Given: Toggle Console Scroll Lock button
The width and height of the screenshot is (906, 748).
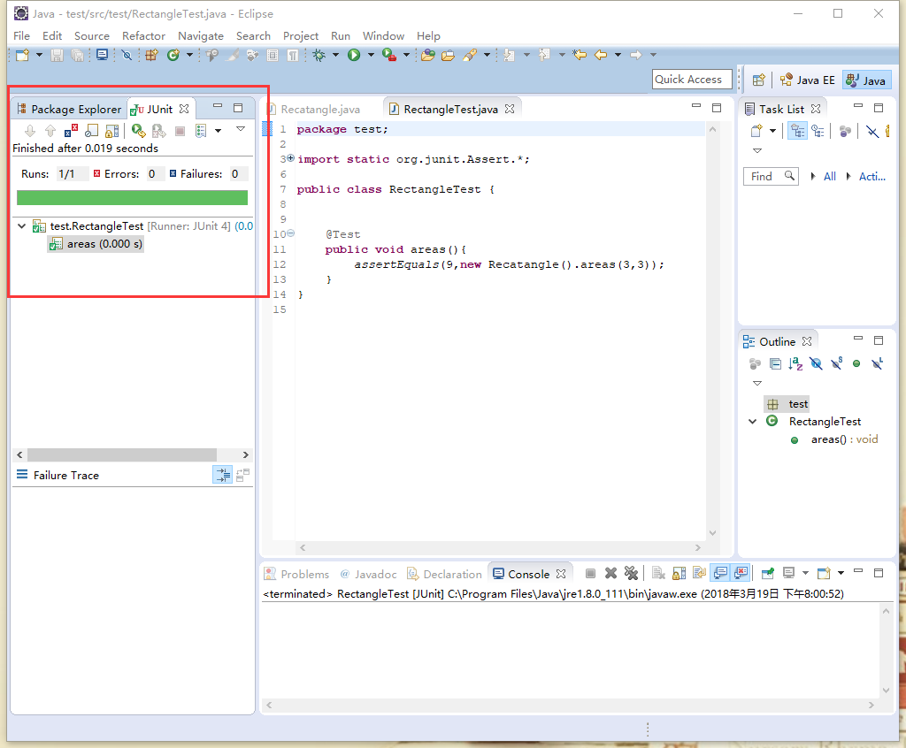Looking at the screenshot, I should point(679,573).
